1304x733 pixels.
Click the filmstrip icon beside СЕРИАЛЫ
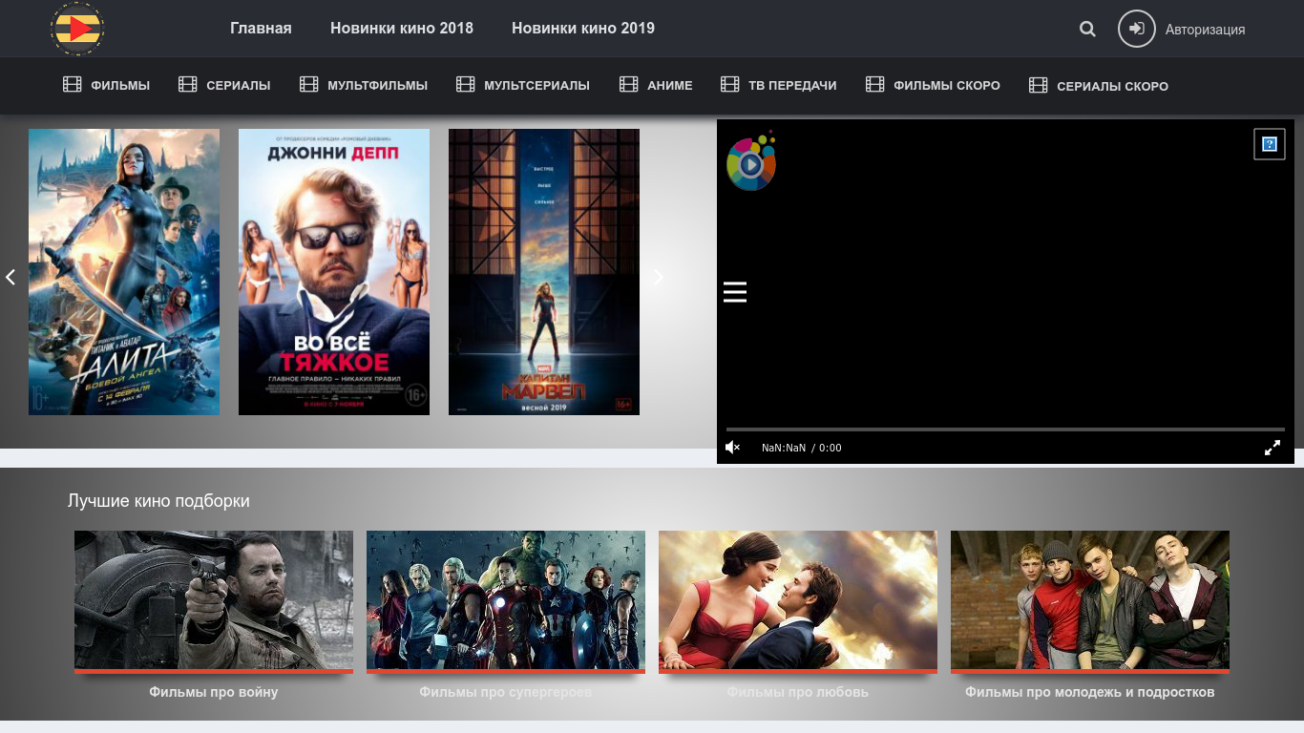click(x=187, y=85)
